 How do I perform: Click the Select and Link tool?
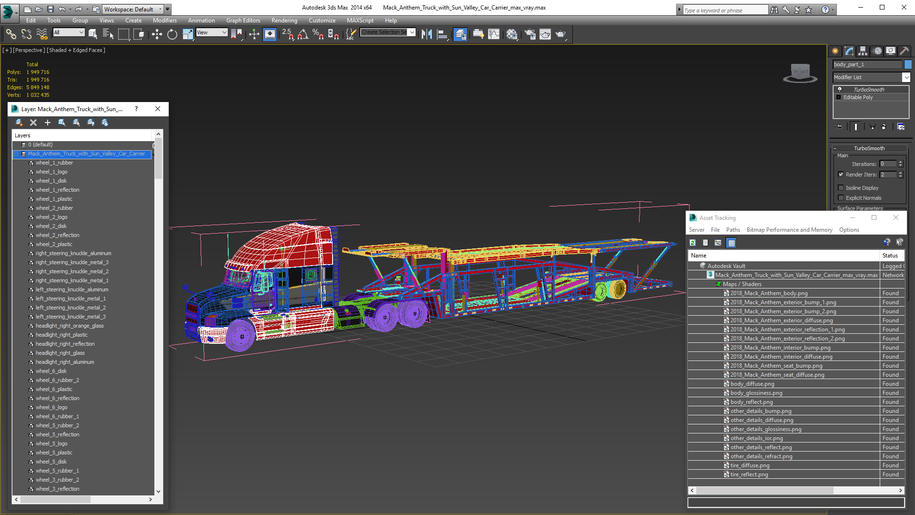tap(11, 34)
